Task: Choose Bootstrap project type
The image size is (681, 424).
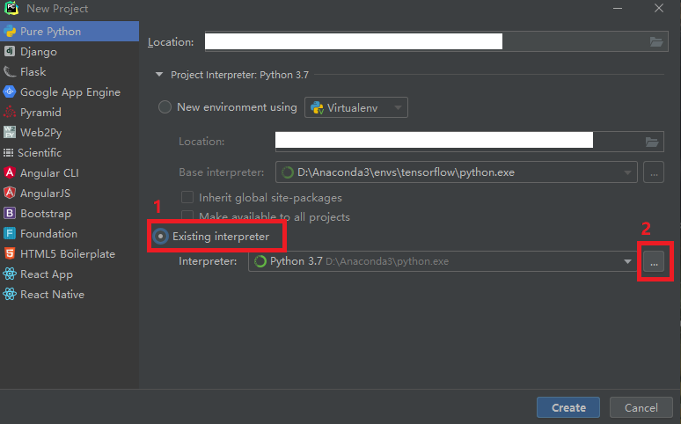Action: (x=70, y=213)
